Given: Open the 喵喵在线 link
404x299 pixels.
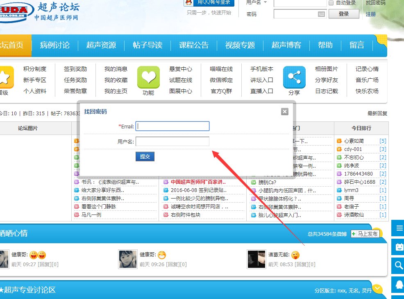Looking at the screenshot, I should 221,69.
